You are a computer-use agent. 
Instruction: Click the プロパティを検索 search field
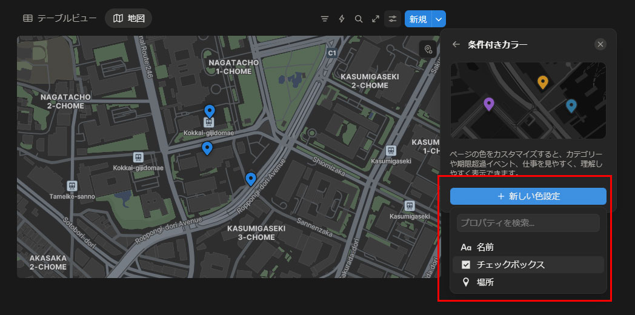click(528, 223)
